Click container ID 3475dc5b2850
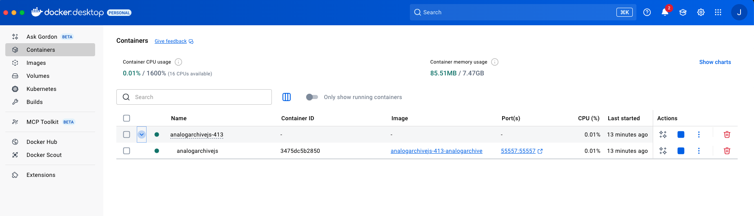This screenshot has width=754, height=216. point(300,151)
